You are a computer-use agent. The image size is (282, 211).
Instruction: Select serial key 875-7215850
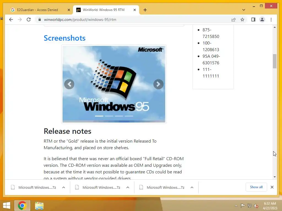(211, 33)
